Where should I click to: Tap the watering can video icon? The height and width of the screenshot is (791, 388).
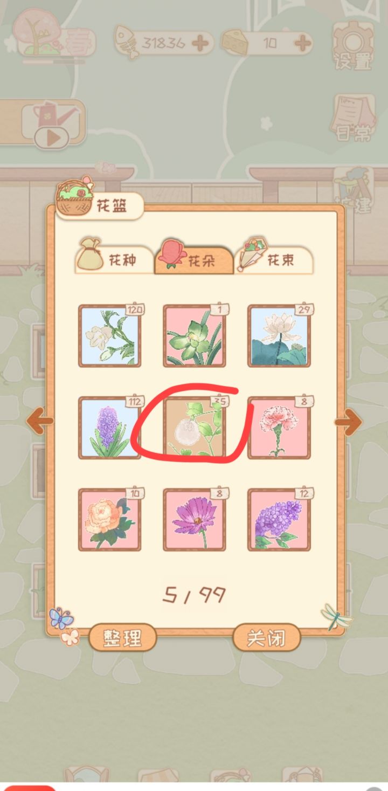pos(53,124)
